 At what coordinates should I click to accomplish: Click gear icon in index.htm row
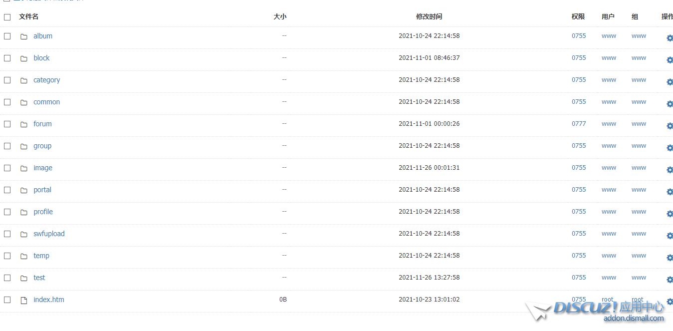click(670, 302)
